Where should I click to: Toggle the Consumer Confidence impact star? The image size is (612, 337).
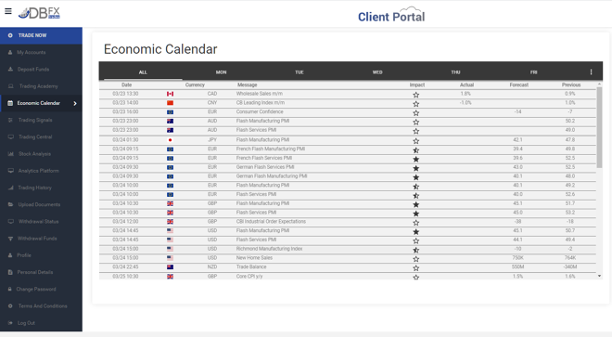pyautogui.click(x=416, y=113)
